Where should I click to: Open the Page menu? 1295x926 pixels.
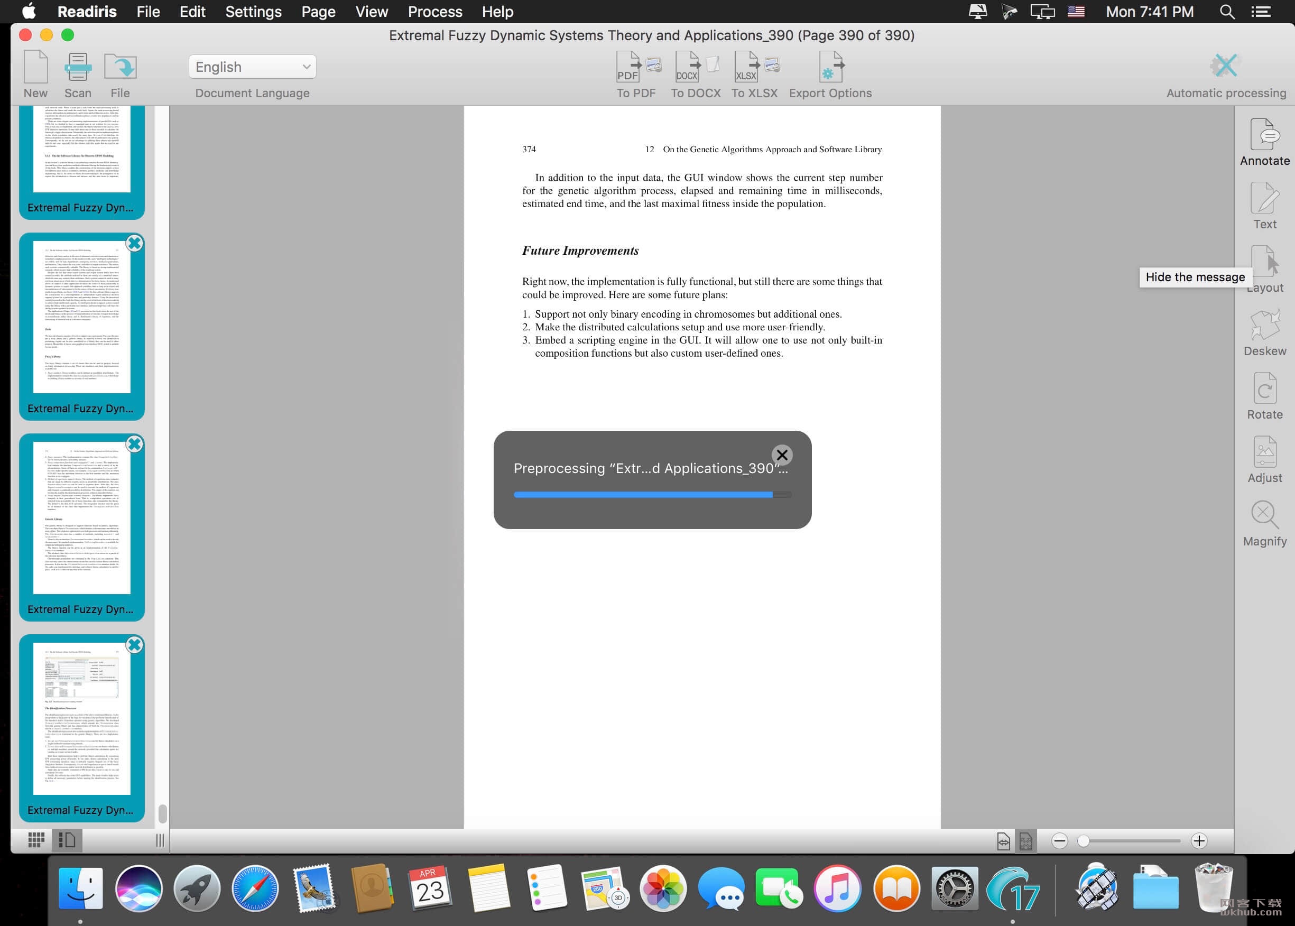(x=318, y=12)
